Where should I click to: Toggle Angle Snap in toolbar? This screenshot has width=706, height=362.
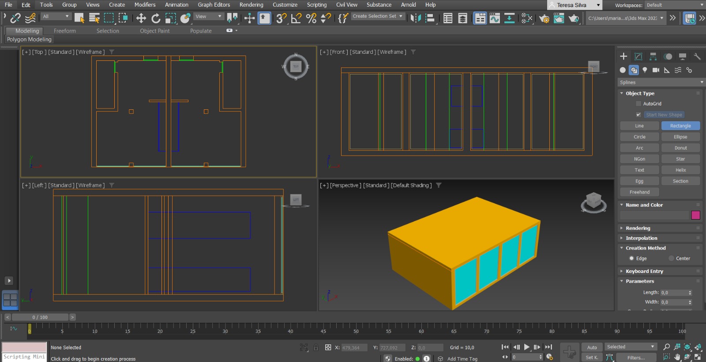click(x=296, y=18)
